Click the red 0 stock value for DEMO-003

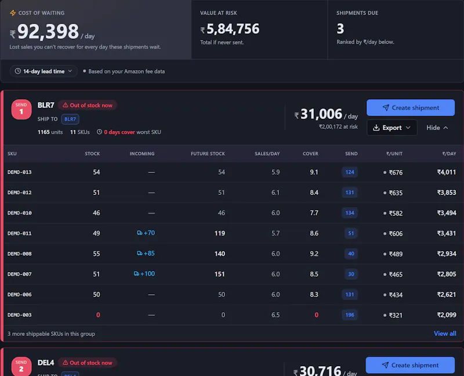tap(98, 314)
